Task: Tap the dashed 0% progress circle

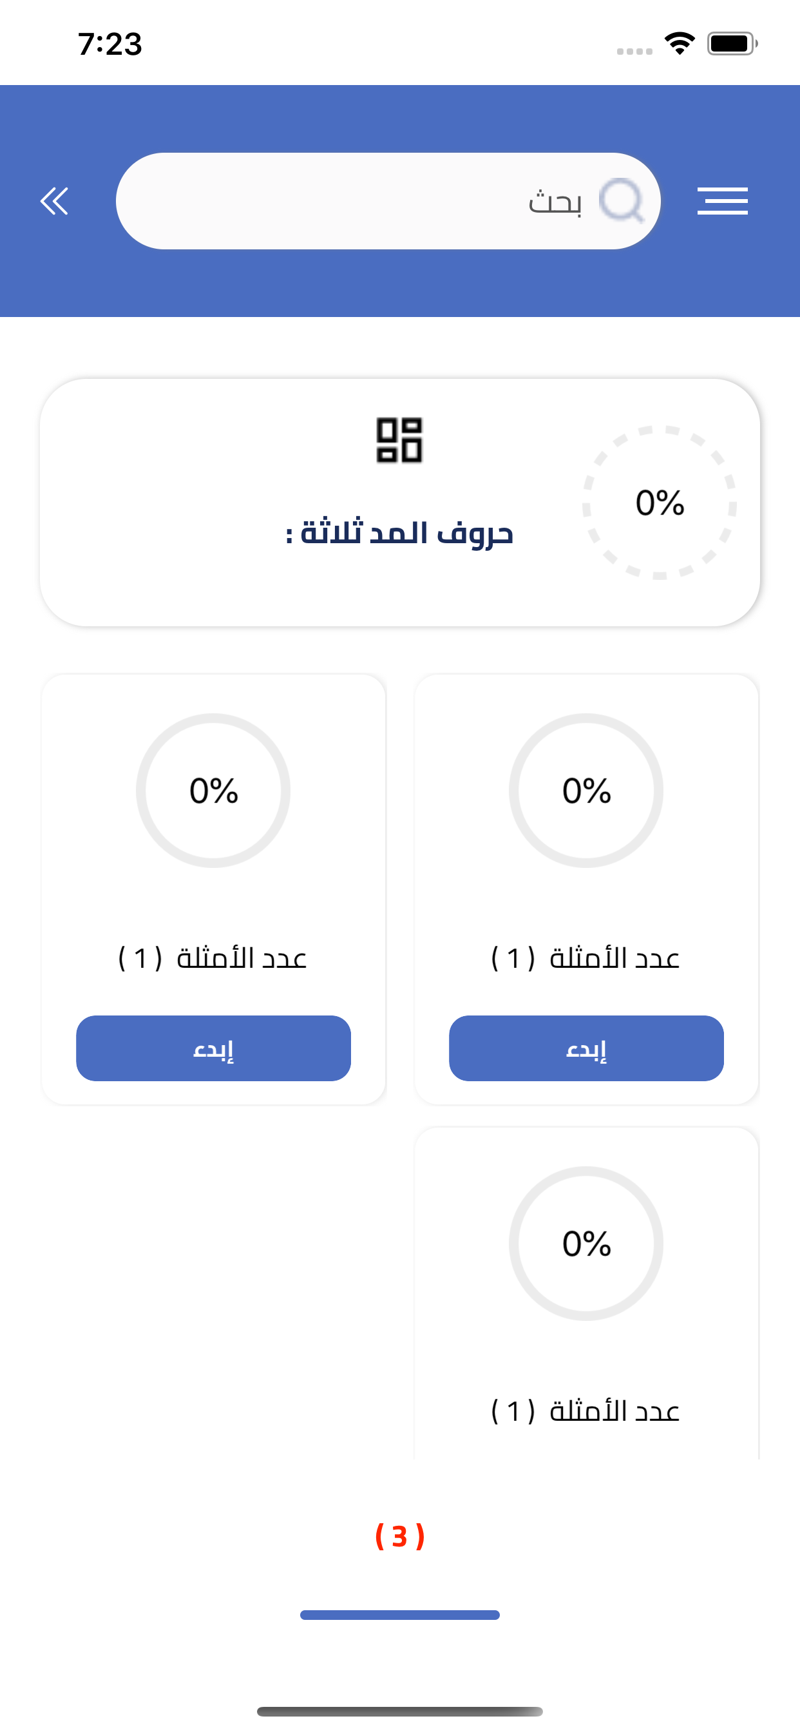Action: click(660, 502)
